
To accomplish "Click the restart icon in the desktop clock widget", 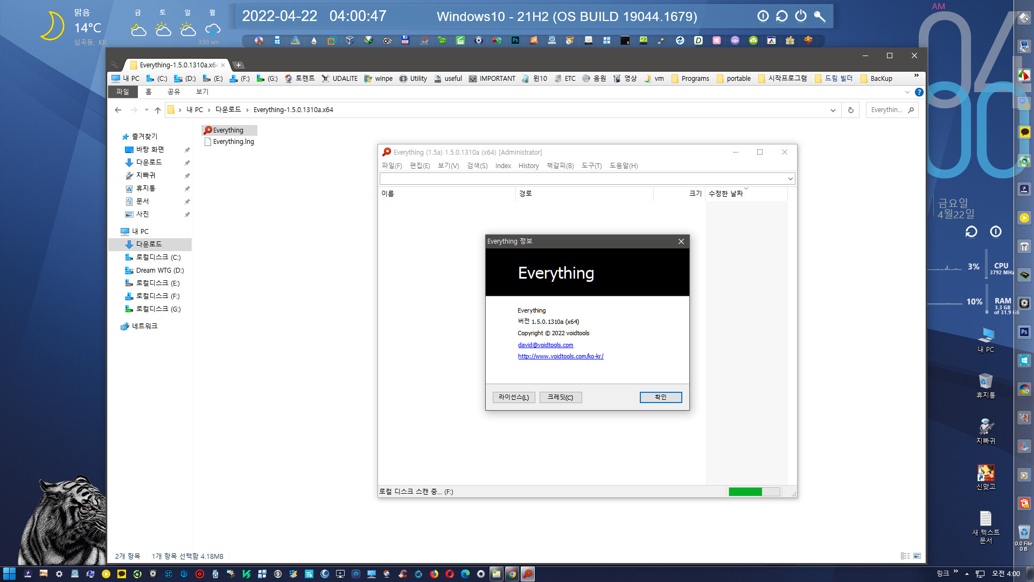I will [x=971, y=232].
